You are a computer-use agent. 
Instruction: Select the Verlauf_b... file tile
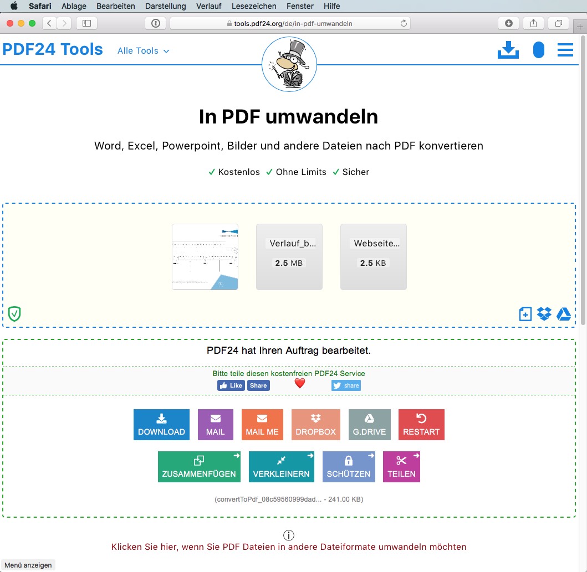point(289,257)
